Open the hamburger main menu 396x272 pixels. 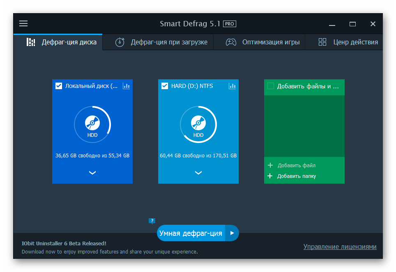point(23,23)
